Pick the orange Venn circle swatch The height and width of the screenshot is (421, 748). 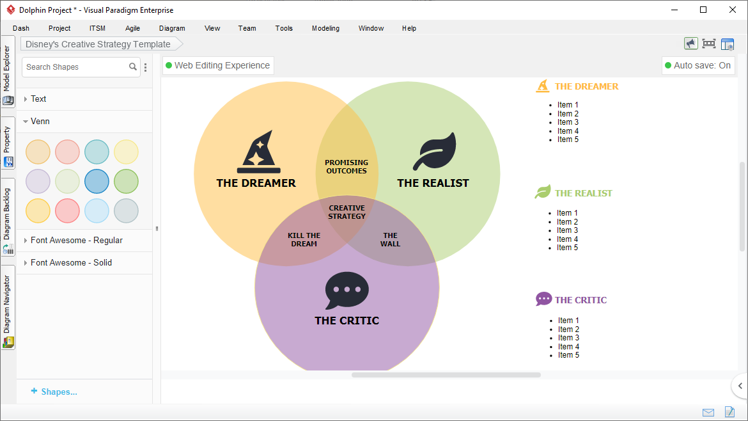[x=38, y=152]
